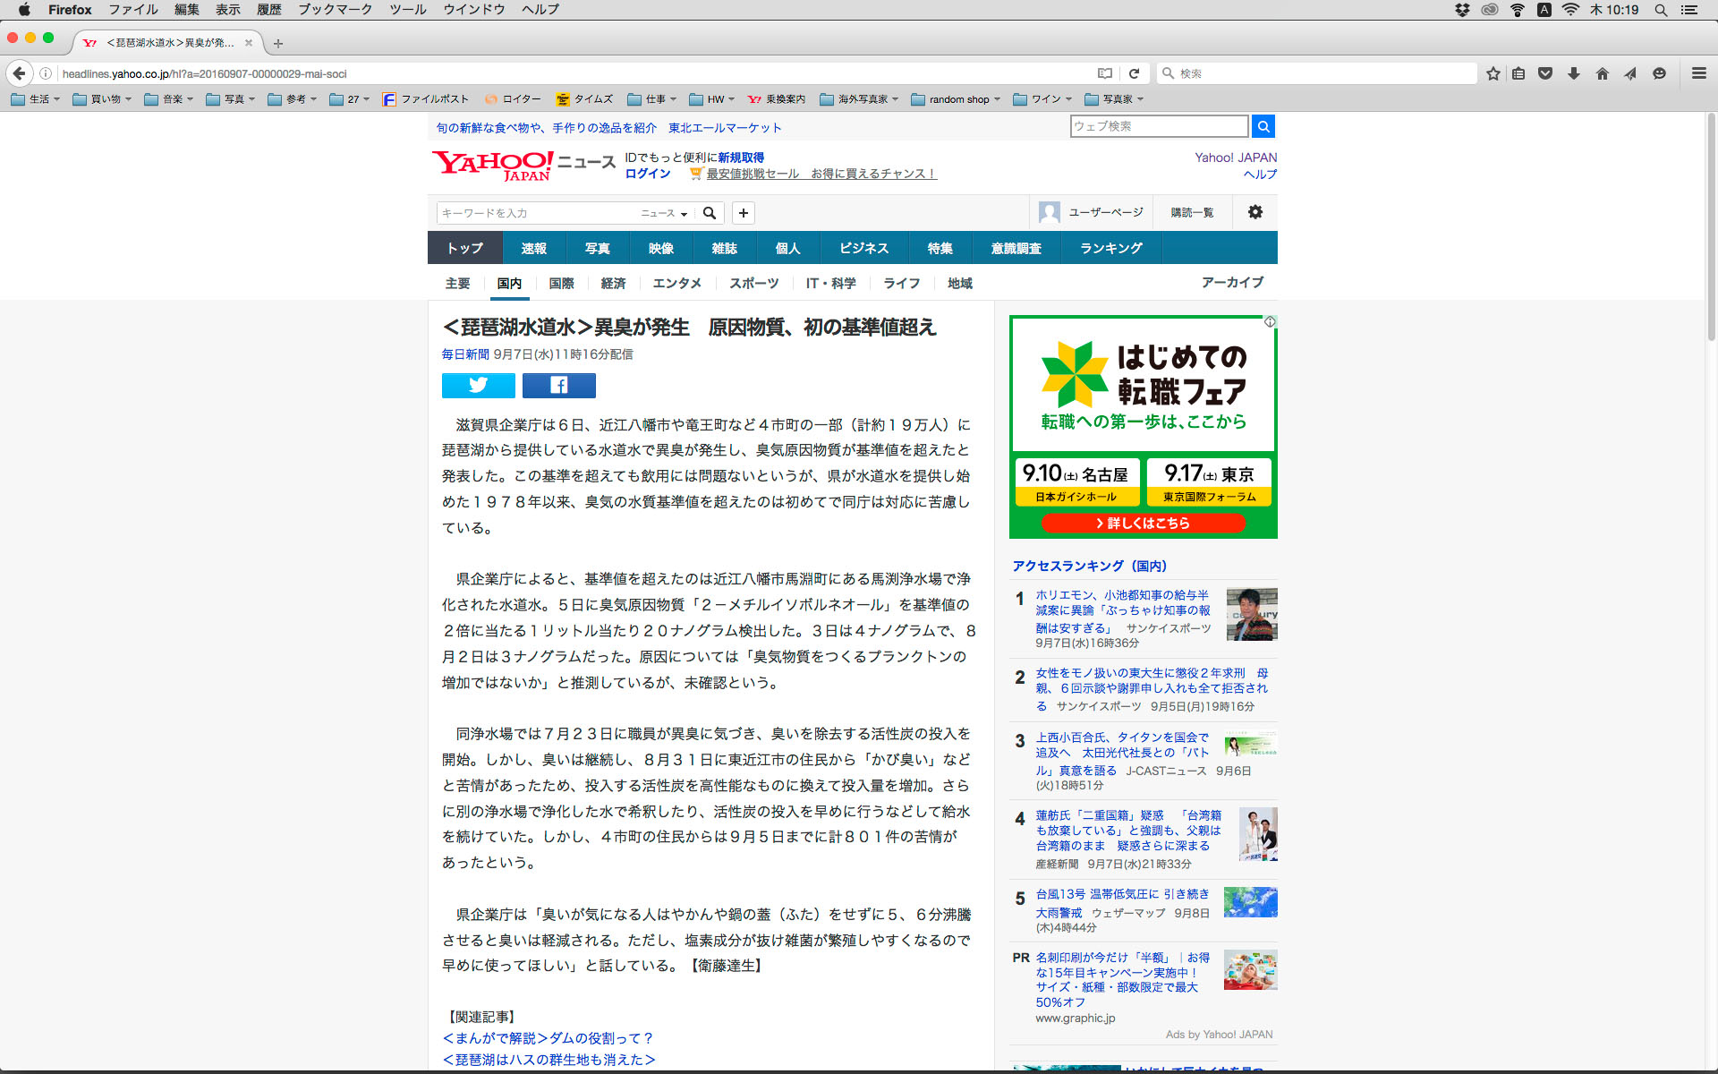Open 生活 bookmarks folder dropdown

(37, 99)
